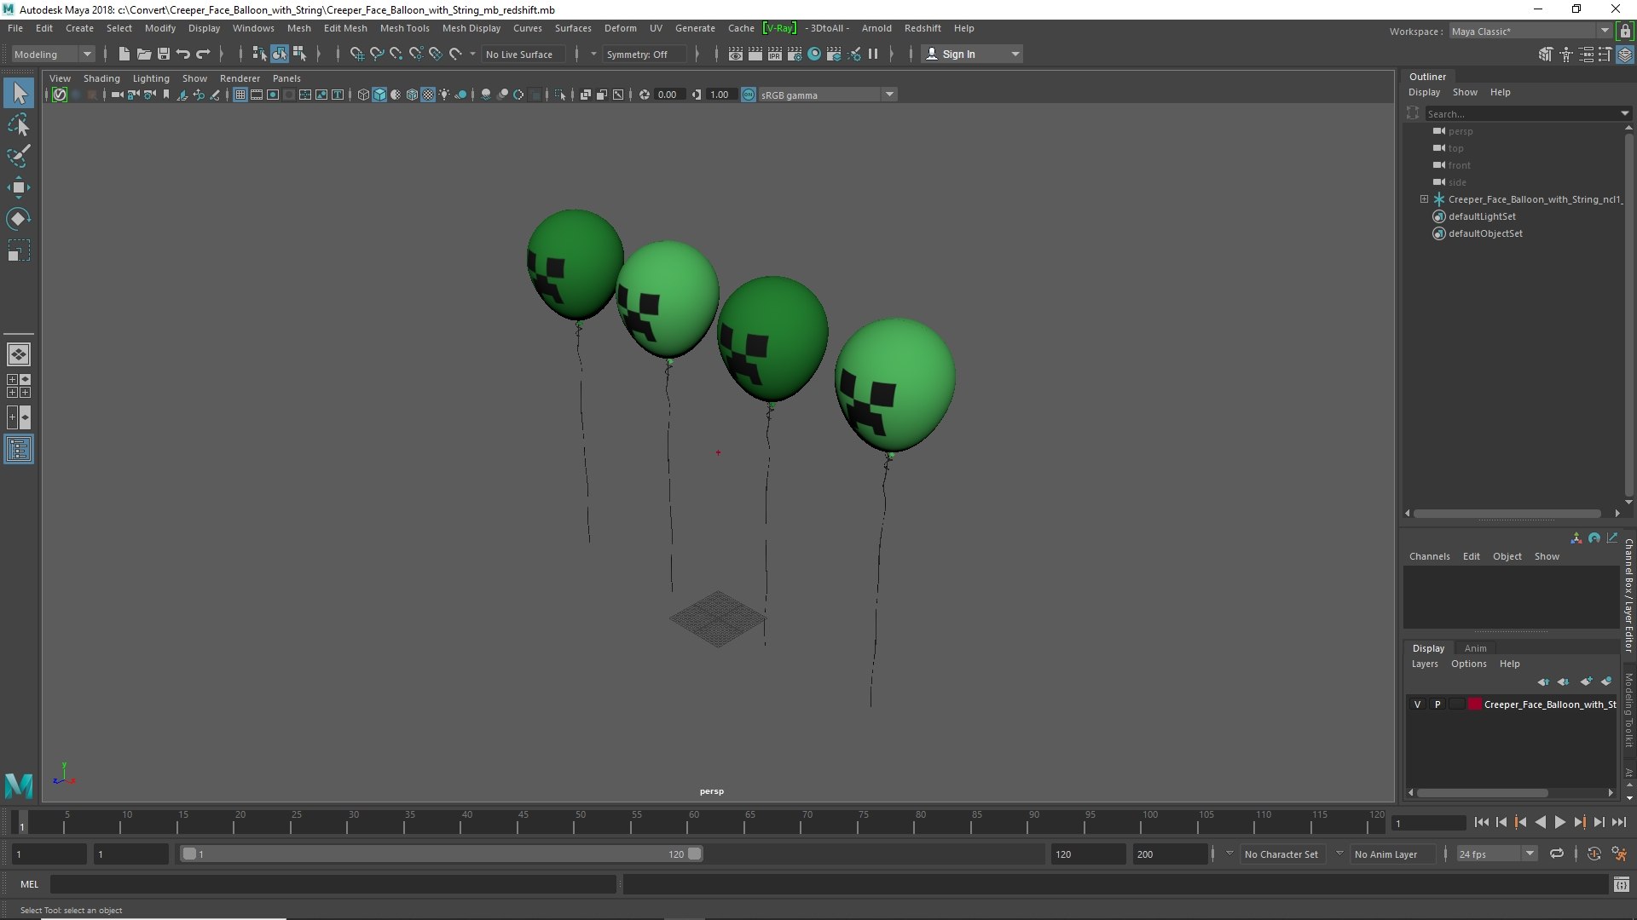Switch to the four-view panel layout icon
1637x920 pixels.
point(19,386)
